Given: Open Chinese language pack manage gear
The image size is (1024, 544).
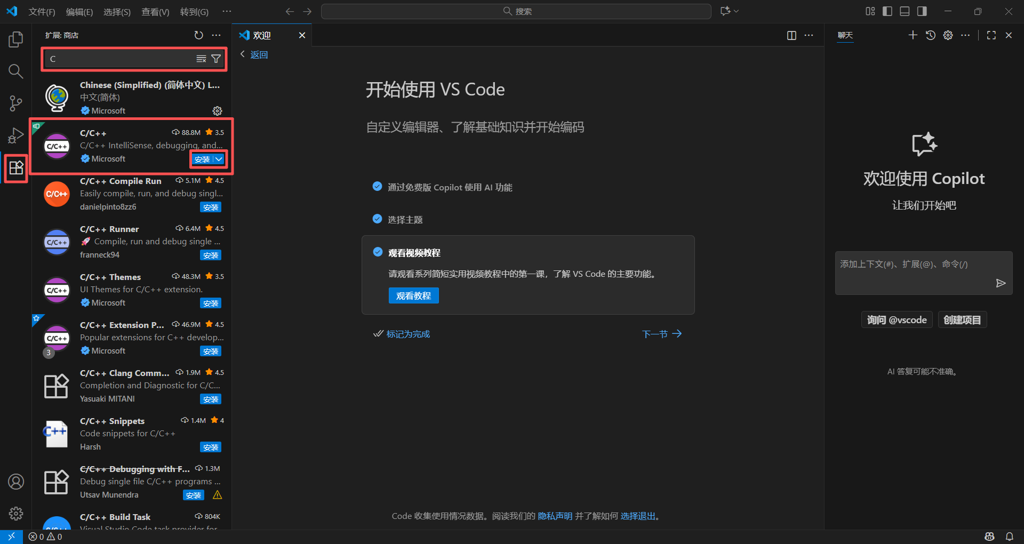Looking at the screenshot, I should coord(217,111).
